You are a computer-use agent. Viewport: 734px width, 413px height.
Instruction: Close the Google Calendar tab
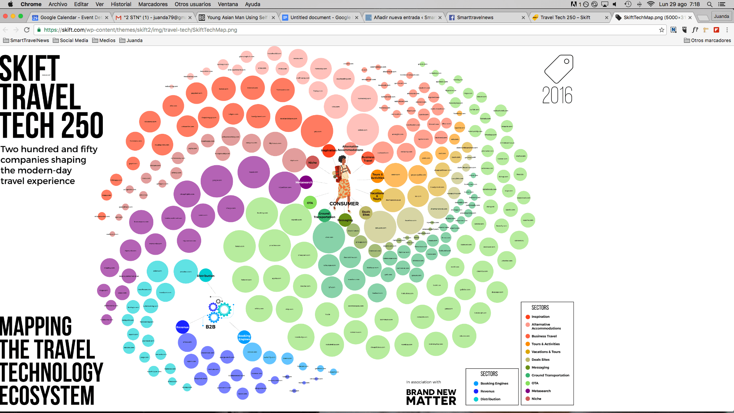click(107, 18)
